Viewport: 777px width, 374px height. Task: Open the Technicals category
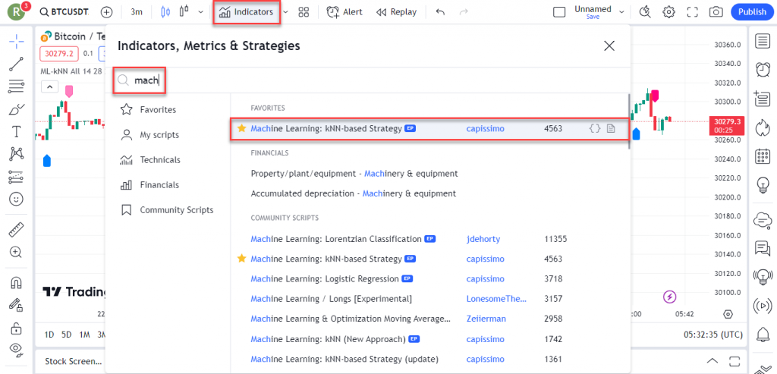click(150, 160)
